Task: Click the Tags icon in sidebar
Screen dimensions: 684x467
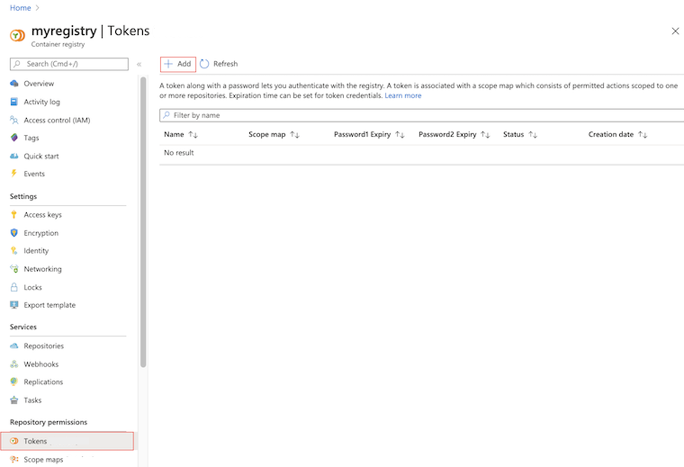Action: pos(14,138)
